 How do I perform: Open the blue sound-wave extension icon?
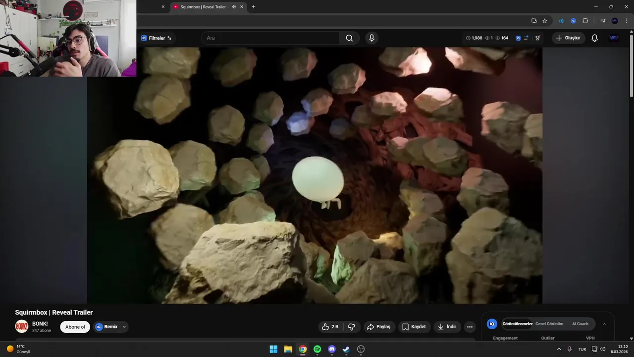tap(561, 21)
